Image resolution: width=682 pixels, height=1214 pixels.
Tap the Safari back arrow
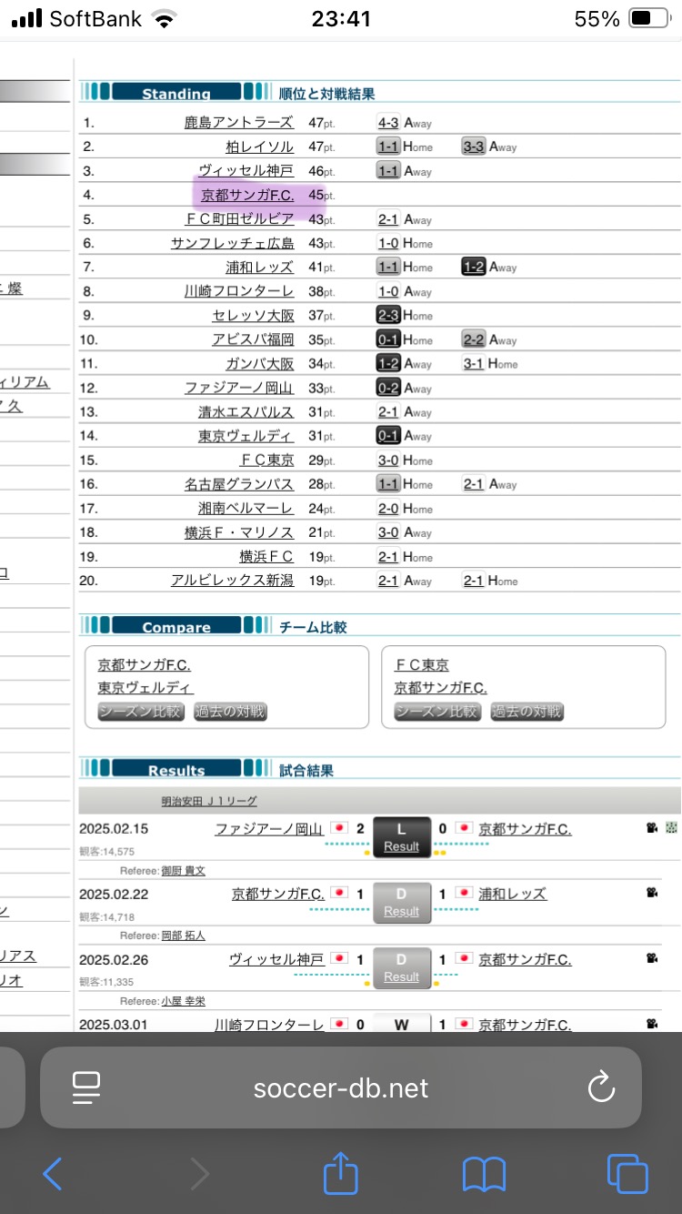[x=53, y=1173]
